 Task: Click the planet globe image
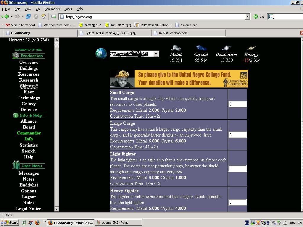click(101, 54)
